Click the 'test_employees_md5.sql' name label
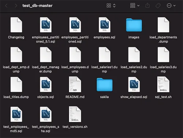This screenshot has width=183, height=138. point(16,129)
